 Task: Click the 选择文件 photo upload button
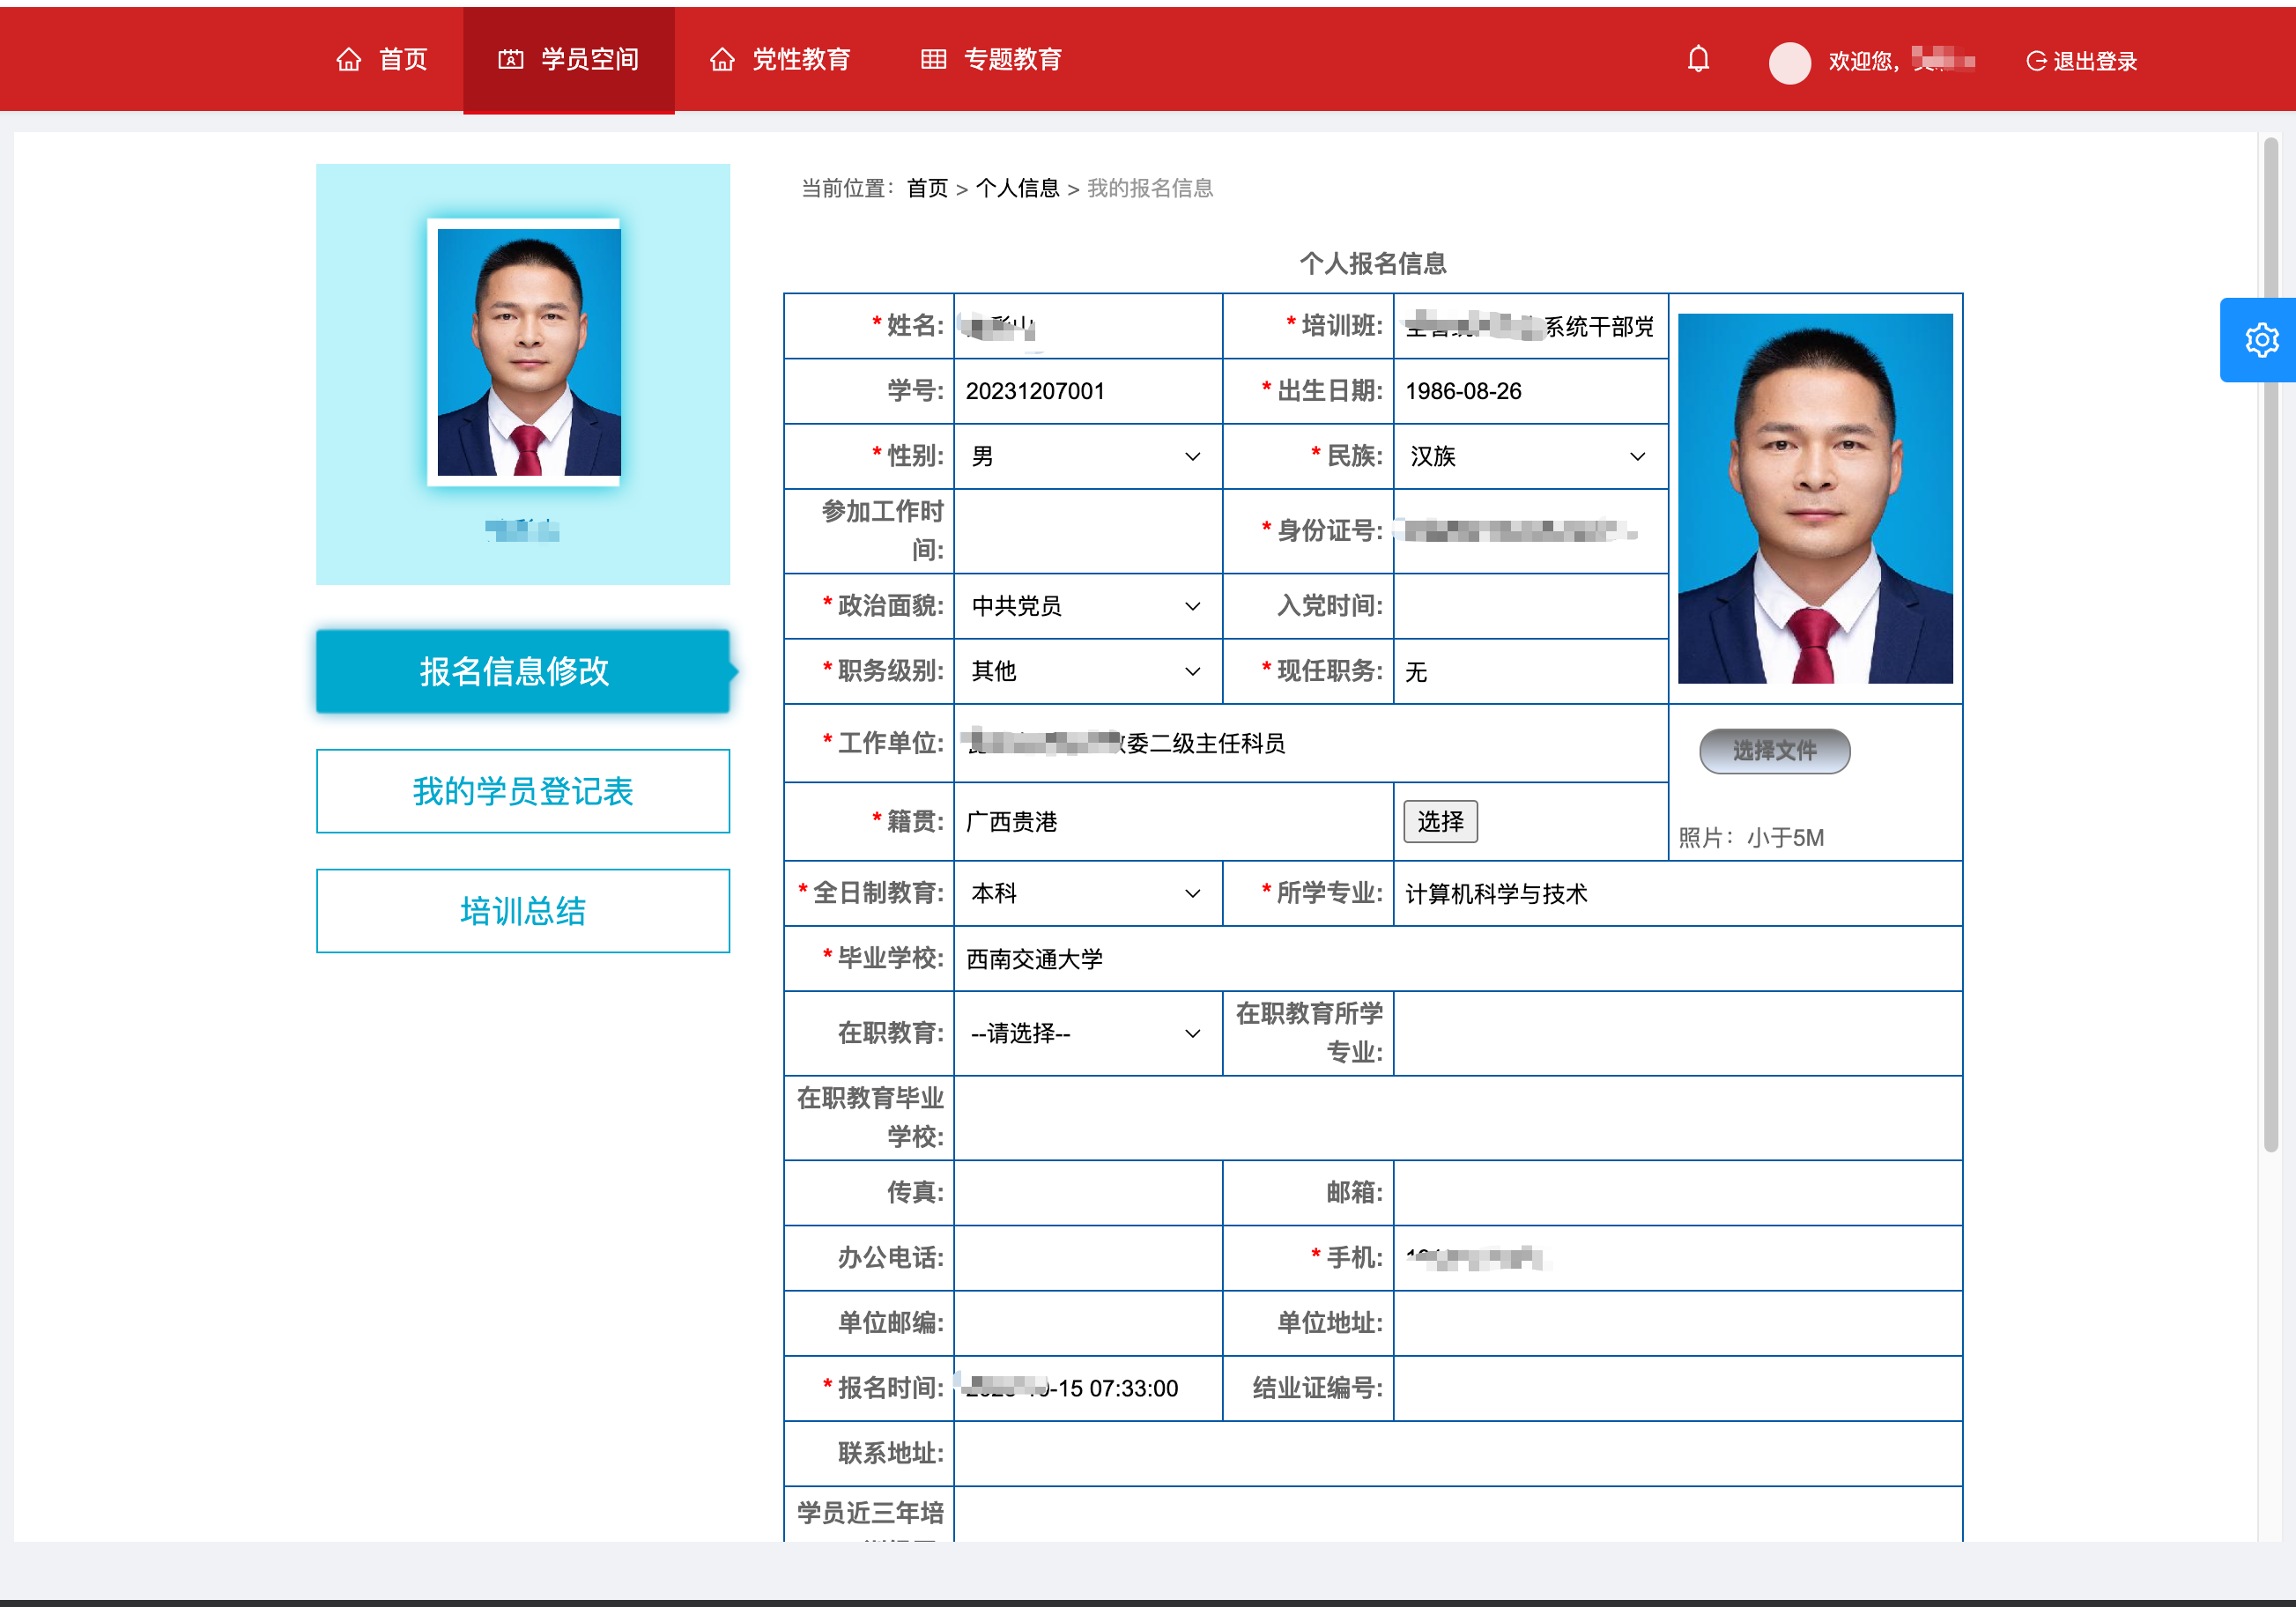(1774, 751)
